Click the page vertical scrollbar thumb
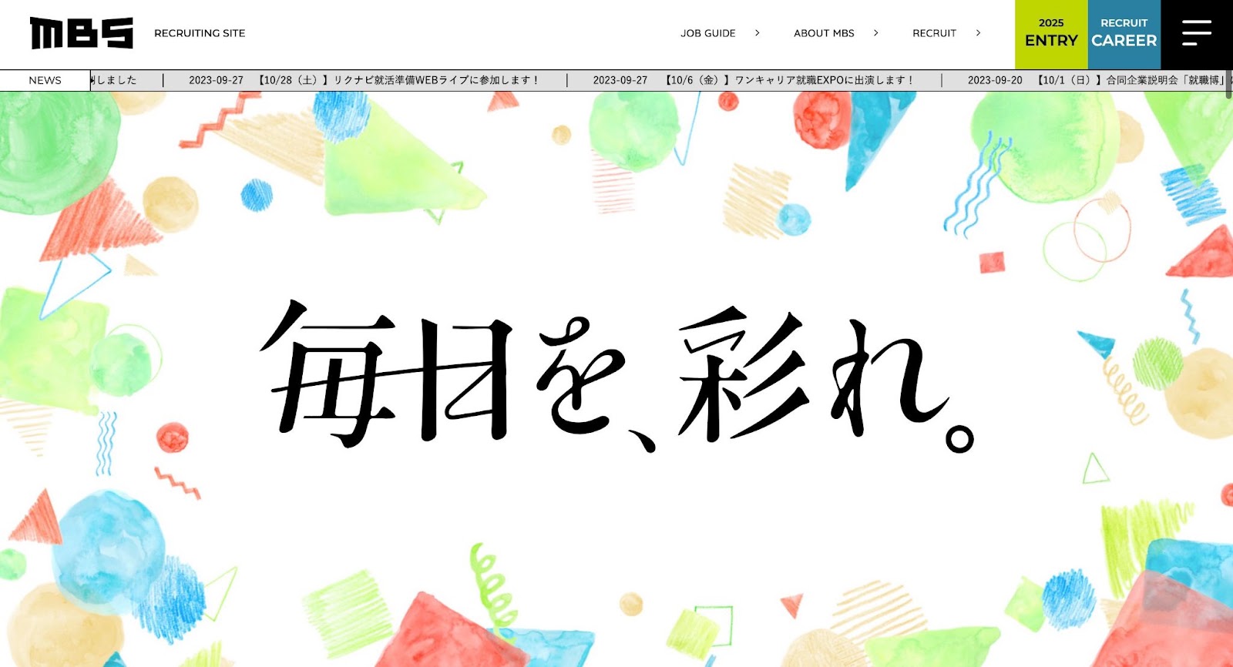The height and width of the screenshot is (667, 1233). tap(1228, 83)
